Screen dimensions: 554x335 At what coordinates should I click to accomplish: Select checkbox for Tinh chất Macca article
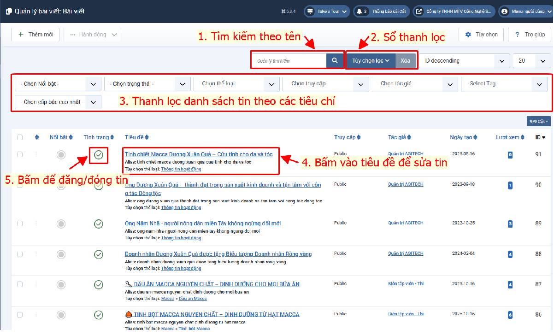pos(19,154)
